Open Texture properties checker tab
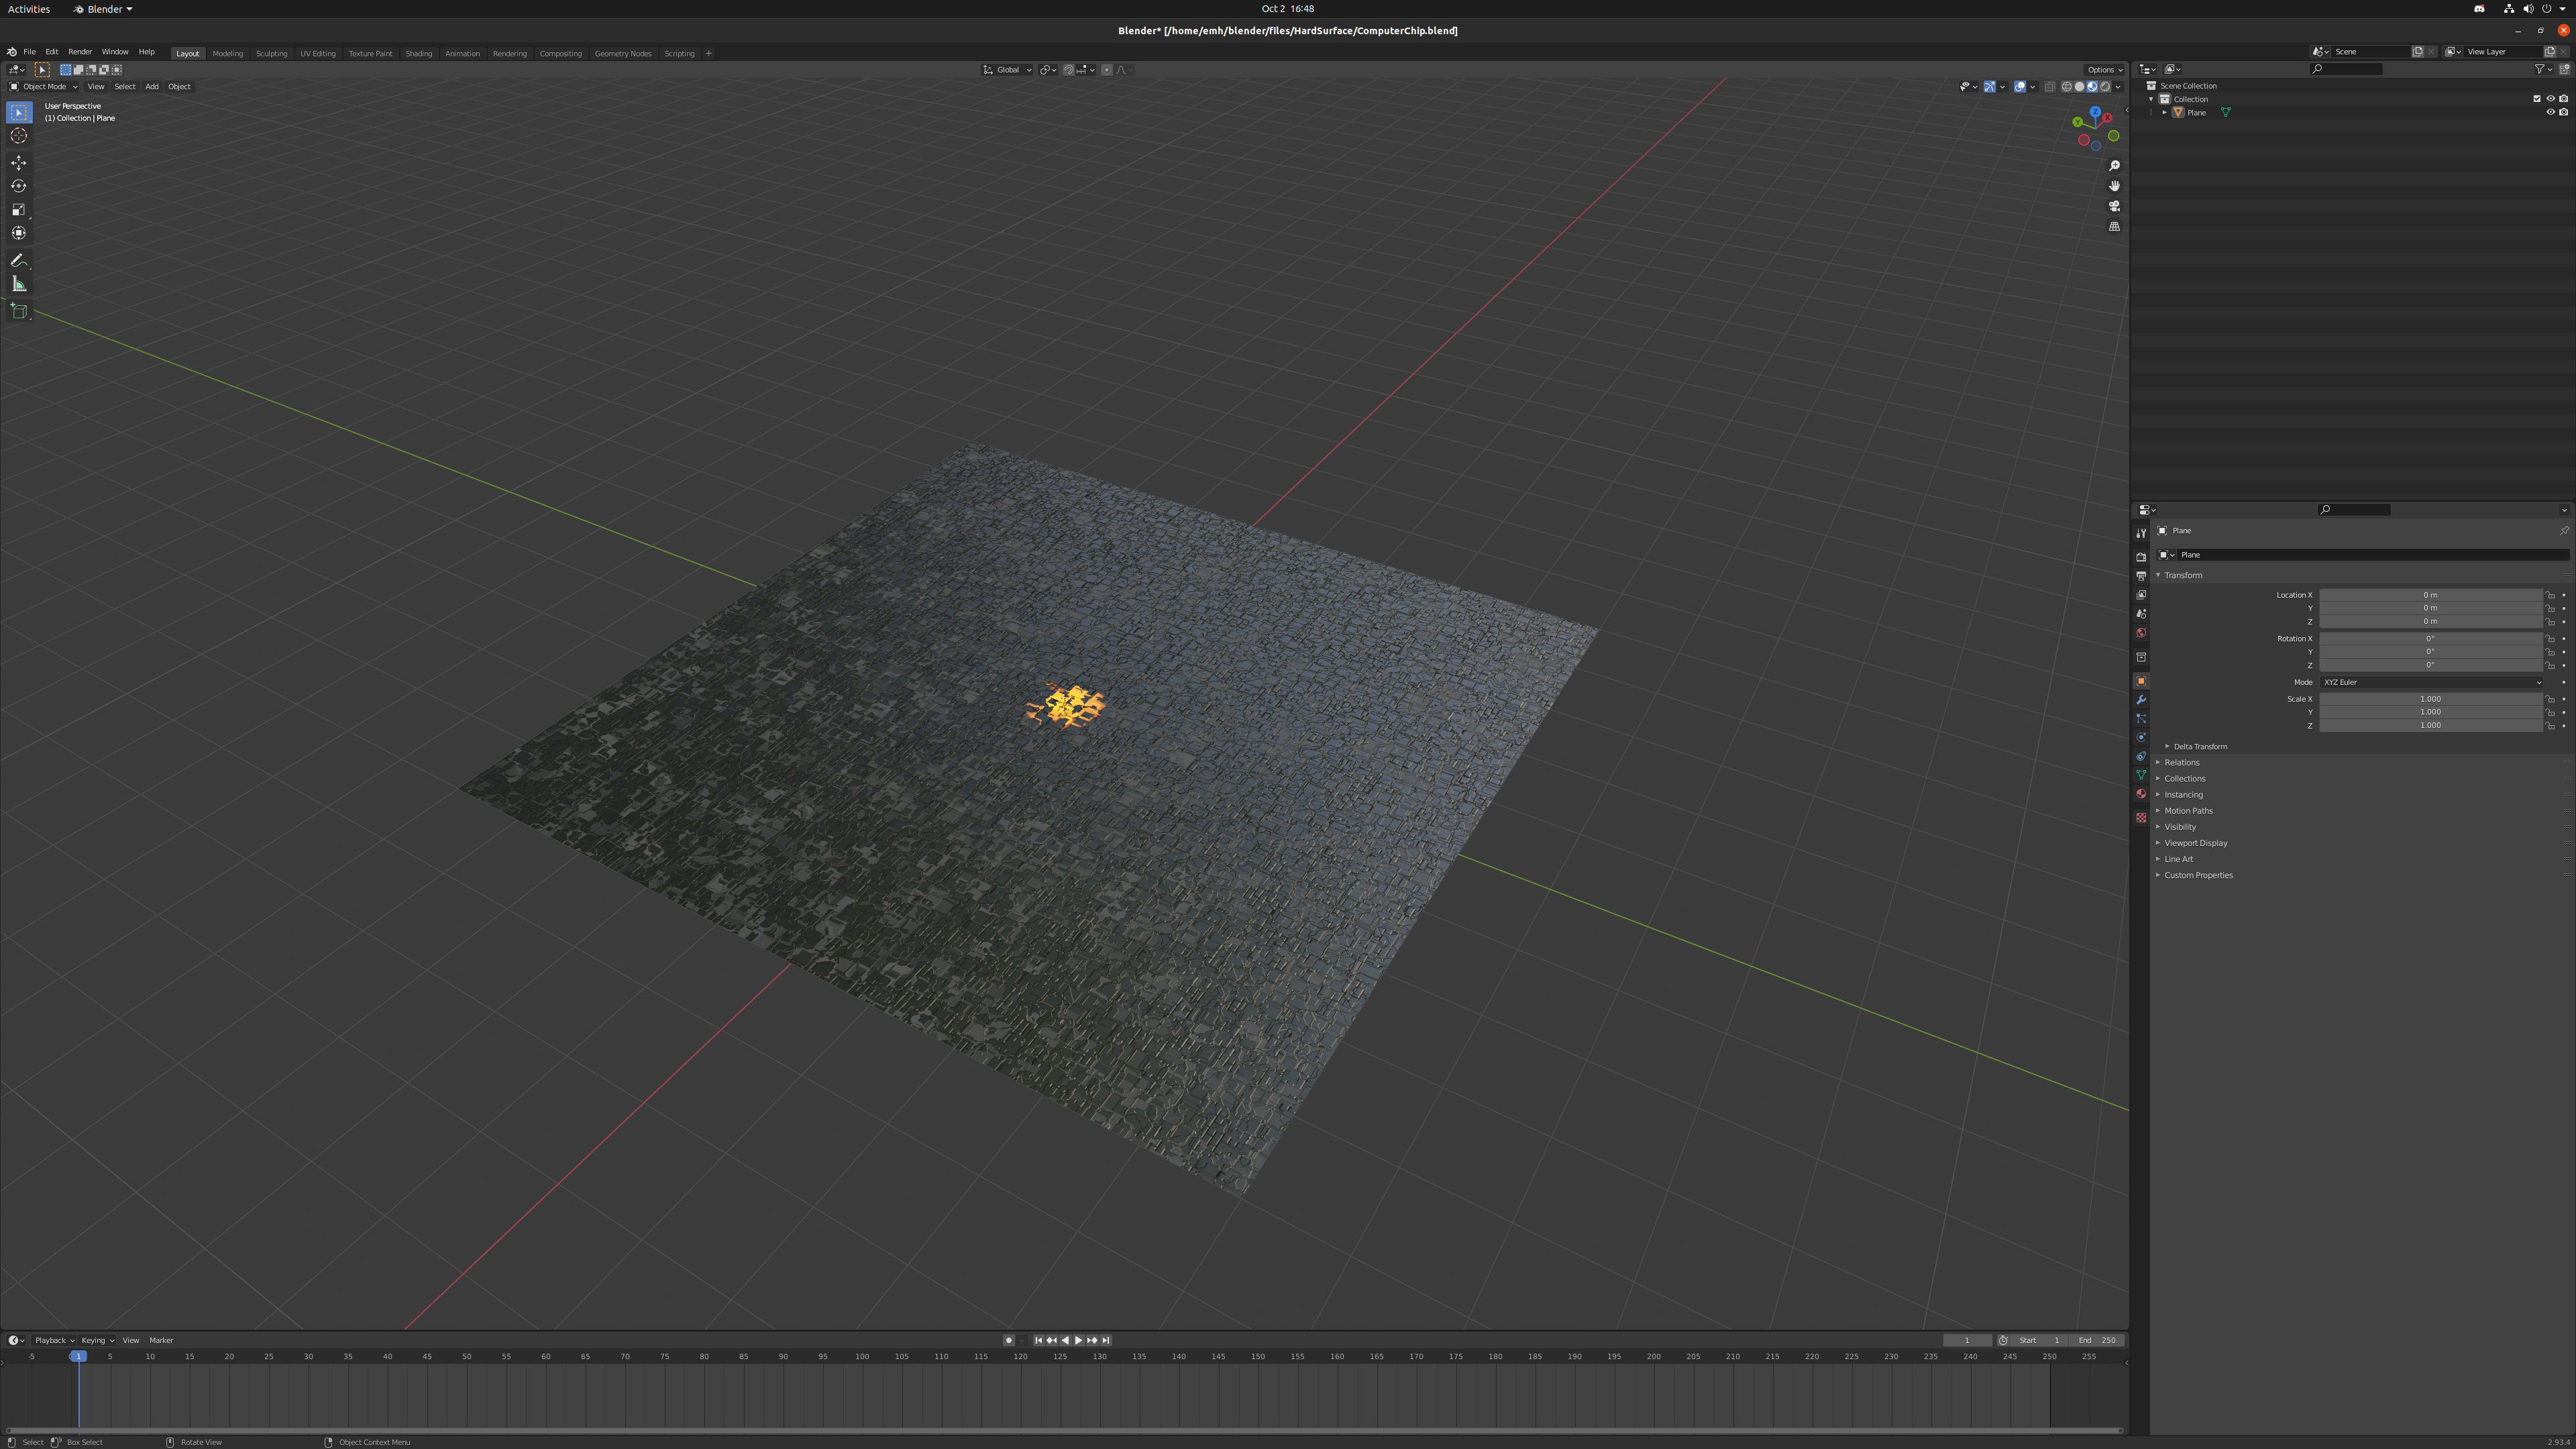This screenshot has height=1449, width=2576. [x=2141, y=818]
